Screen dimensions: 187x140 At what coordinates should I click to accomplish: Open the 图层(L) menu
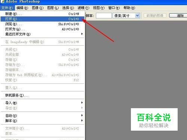coord(53,8)
